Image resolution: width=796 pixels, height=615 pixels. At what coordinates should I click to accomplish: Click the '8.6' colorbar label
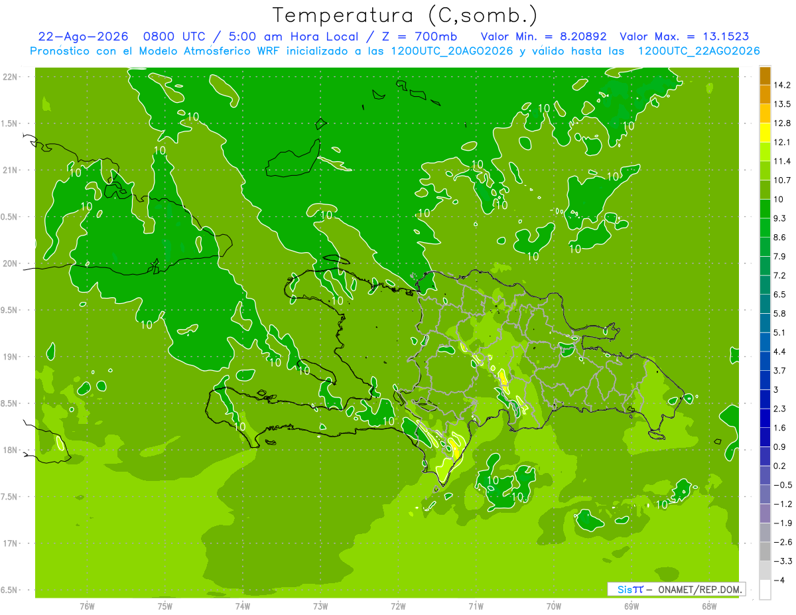coord(781,237)
